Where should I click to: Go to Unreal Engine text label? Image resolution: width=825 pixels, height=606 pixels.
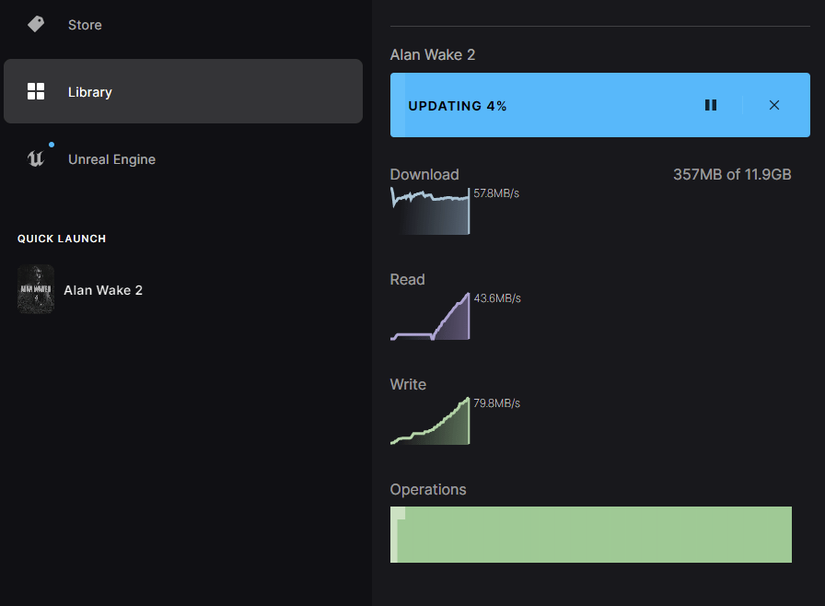tap(111, 159)
